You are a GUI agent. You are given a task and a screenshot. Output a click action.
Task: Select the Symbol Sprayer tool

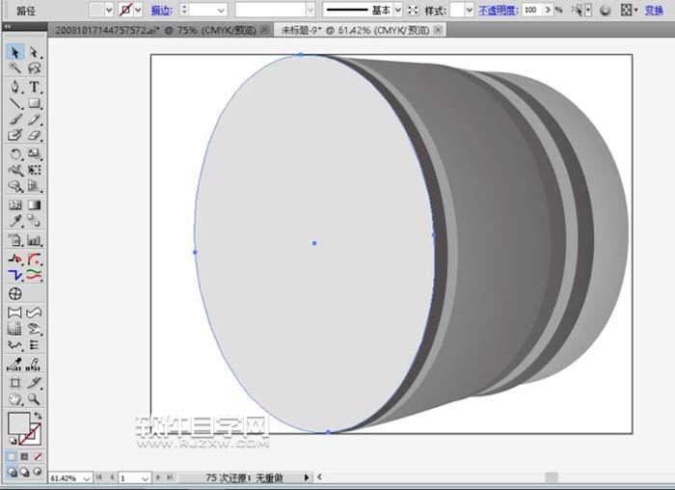coord(15,240)
